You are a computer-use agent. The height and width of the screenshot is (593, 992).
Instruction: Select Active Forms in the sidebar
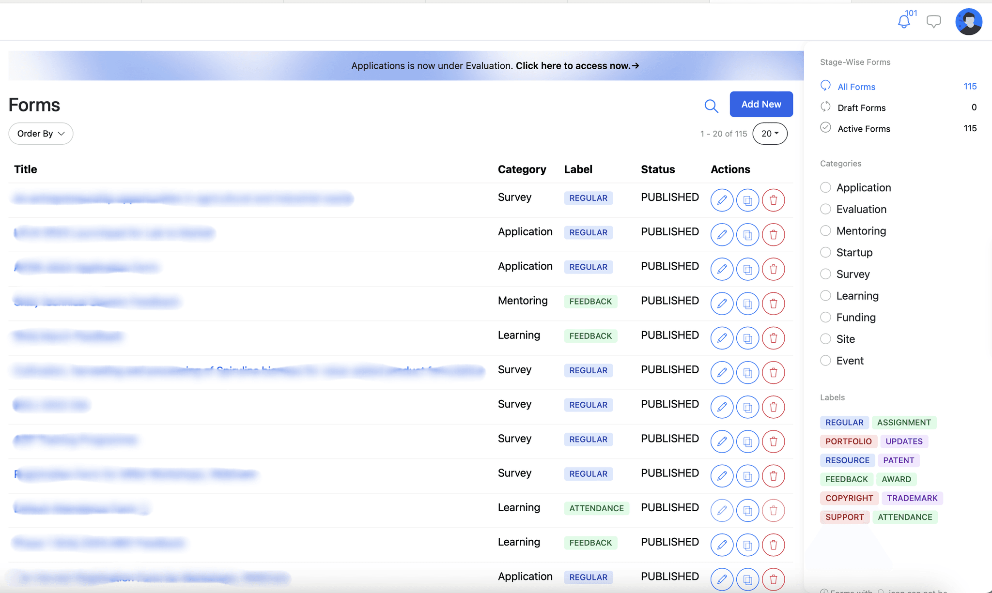pos(864,128)
